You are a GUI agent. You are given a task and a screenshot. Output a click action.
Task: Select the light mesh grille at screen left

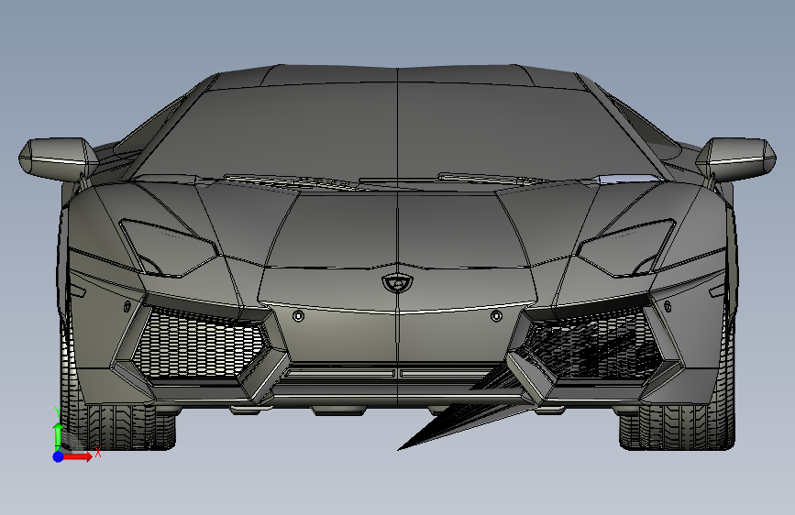point(199,344)
